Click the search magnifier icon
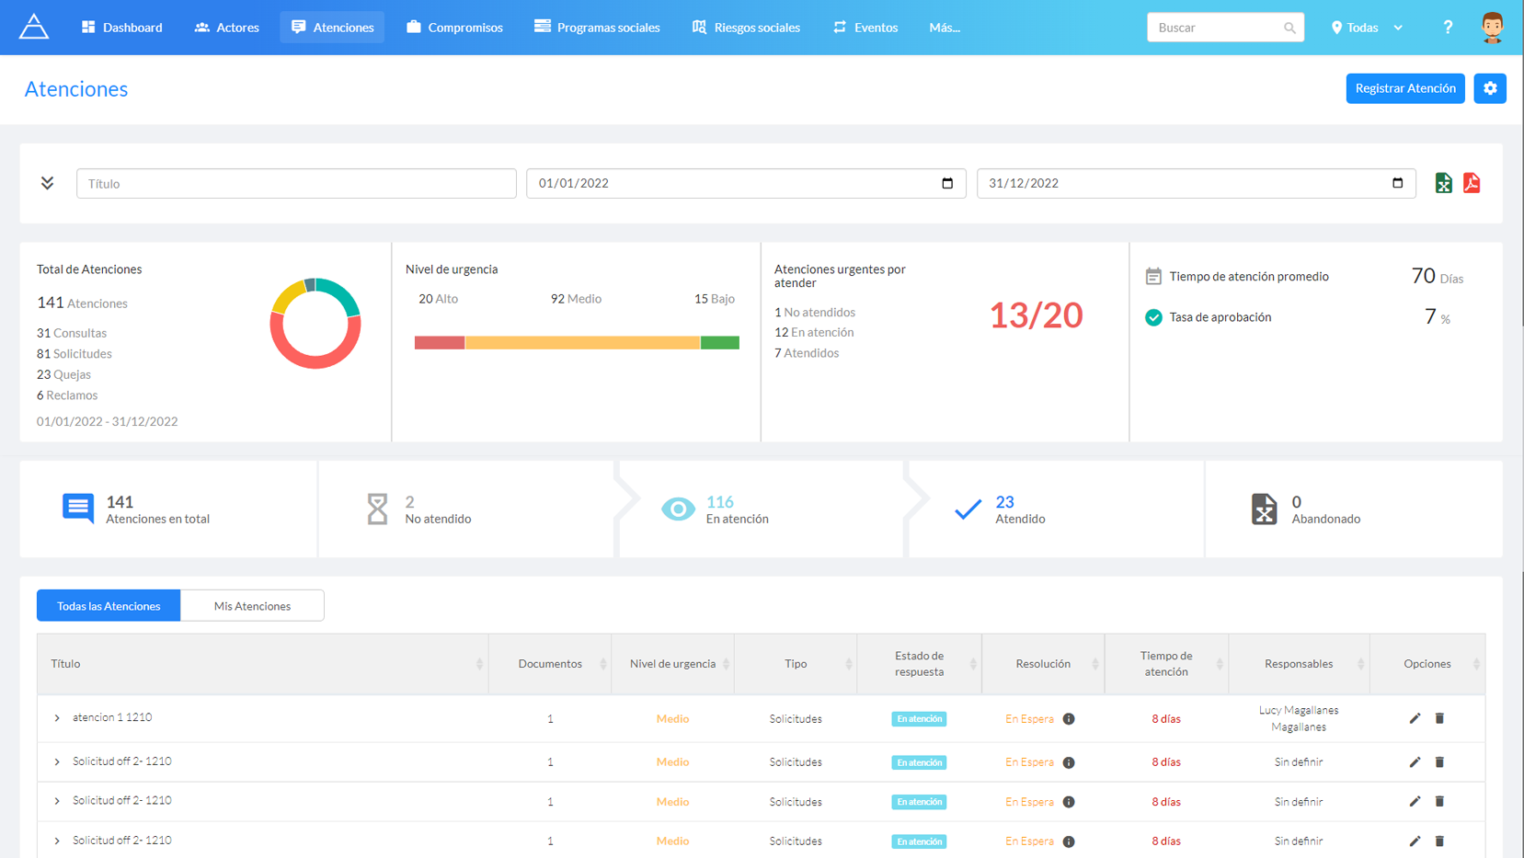 point(1289,28)
